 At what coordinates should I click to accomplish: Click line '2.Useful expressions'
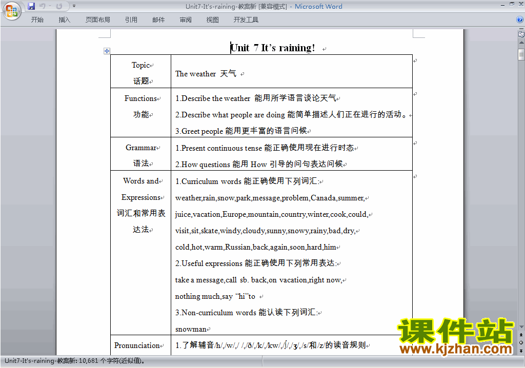tap(256, 263)
